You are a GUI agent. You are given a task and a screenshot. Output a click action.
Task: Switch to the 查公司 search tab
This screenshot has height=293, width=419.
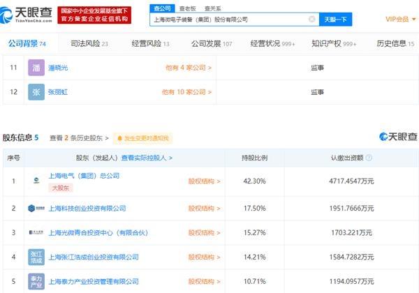pos(162,8)
